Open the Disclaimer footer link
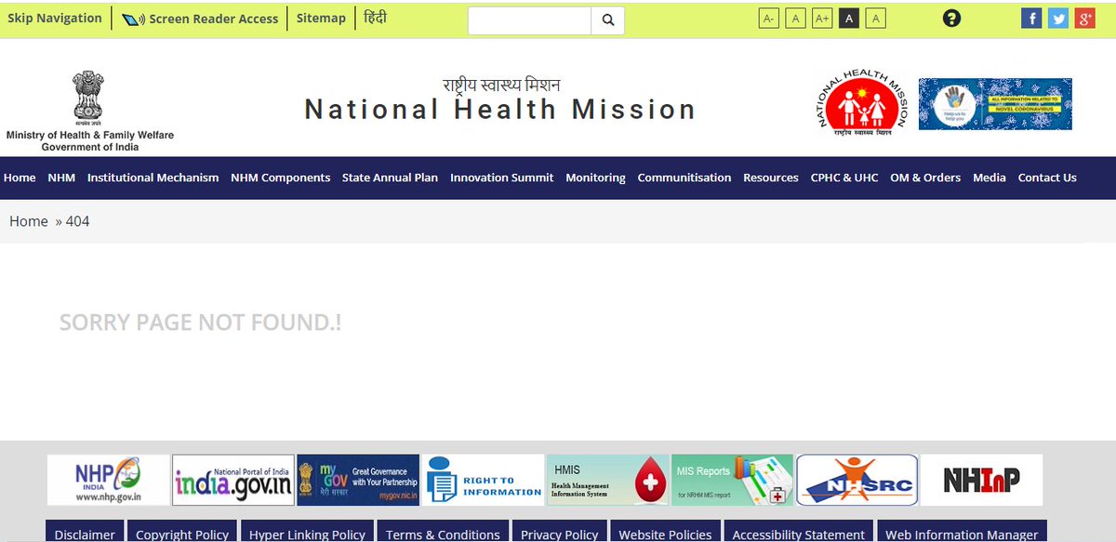 (x=85, y=532)
